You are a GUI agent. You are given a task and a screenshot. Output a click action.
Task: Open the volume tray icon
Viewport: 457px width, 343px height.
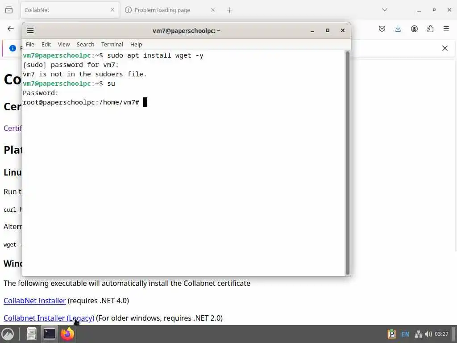coord(428,334)
